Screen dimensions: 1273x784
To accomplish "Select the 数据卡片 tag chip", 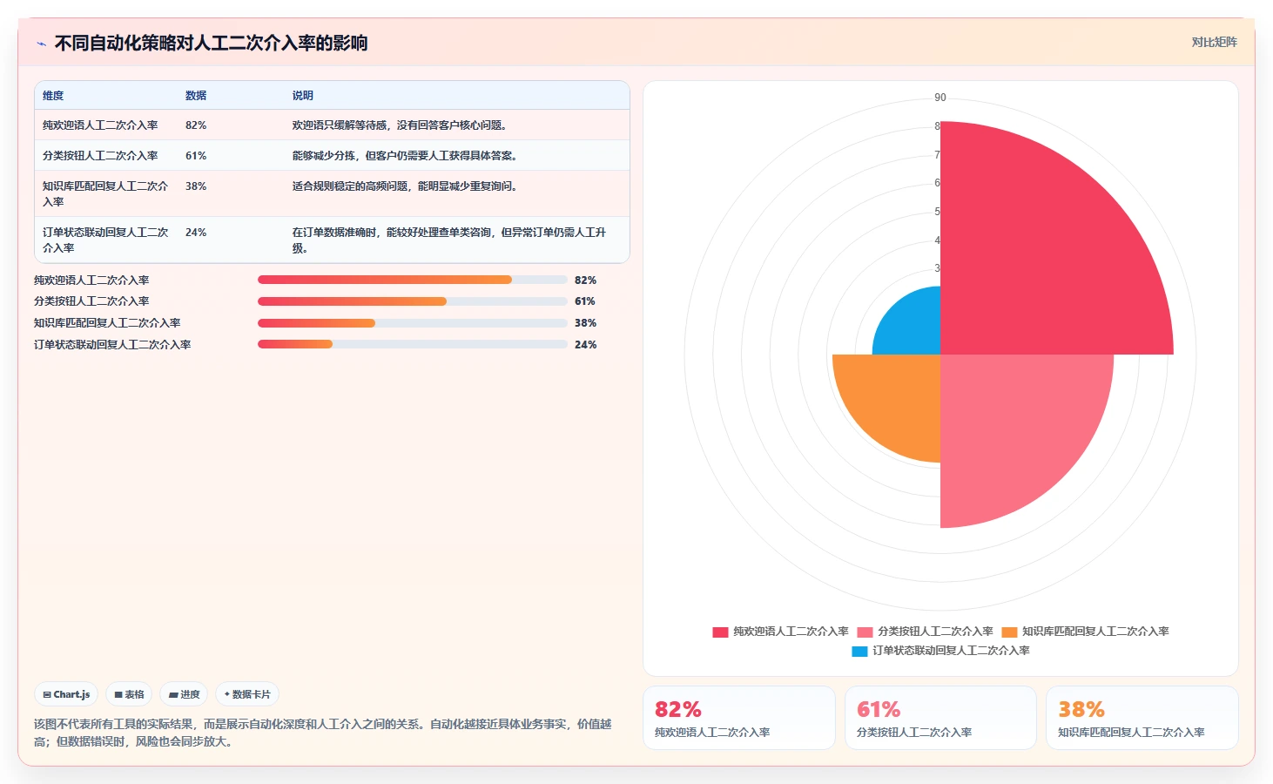I will (x=247, y=694).
